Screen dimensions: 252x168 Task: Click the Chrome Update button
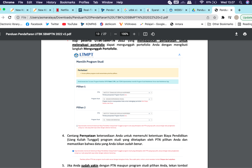point(247,17)
